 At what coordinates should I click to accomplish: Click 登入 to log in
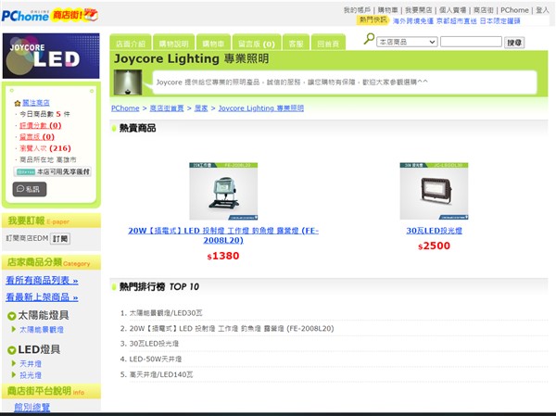[542, 10]
